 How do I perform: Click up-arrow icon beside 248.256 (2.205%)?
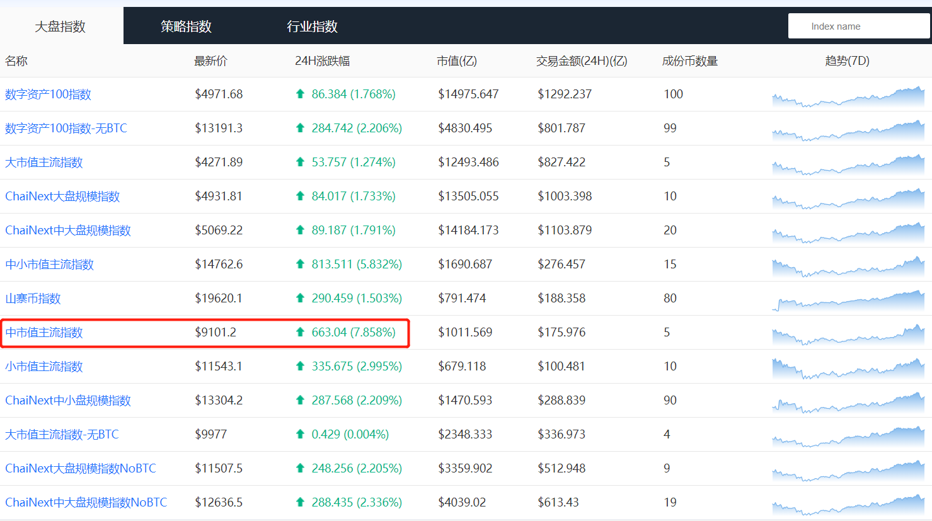tap(300, 468)
